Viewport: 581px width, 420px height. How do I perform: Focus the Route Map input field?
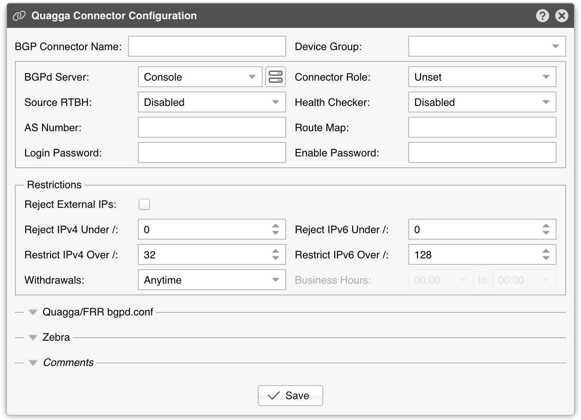tap(482, 128)
